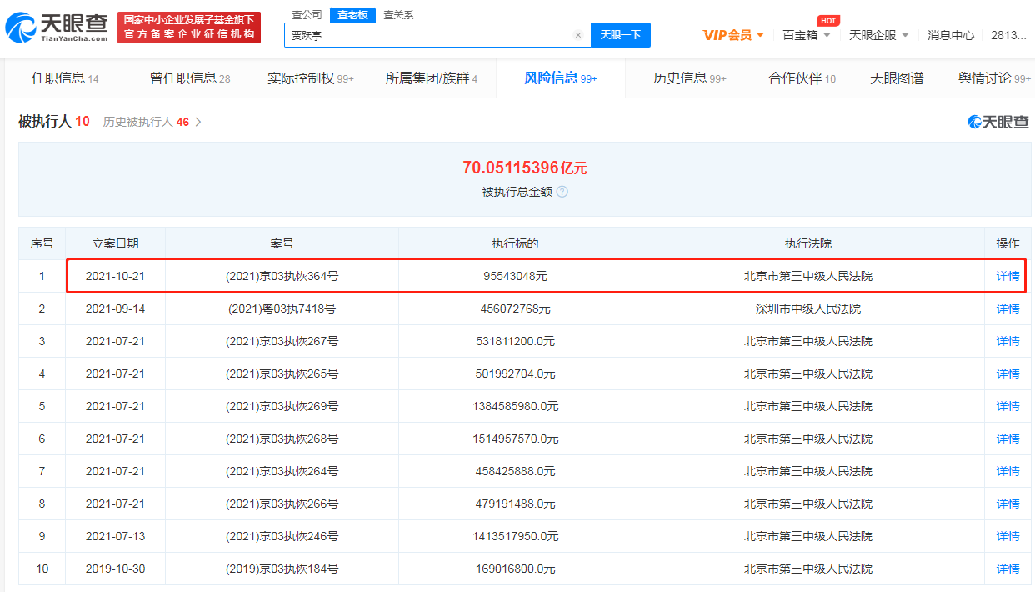Open the 所属集团/族群 4 tab
The width and height of the screenshot is (1035, 592).
(x=432, y=78)
